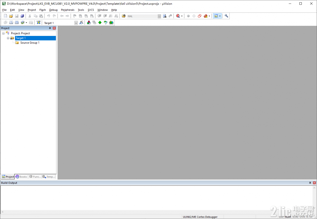Collapse the Target 1 tree node

(x=8, y=38)
